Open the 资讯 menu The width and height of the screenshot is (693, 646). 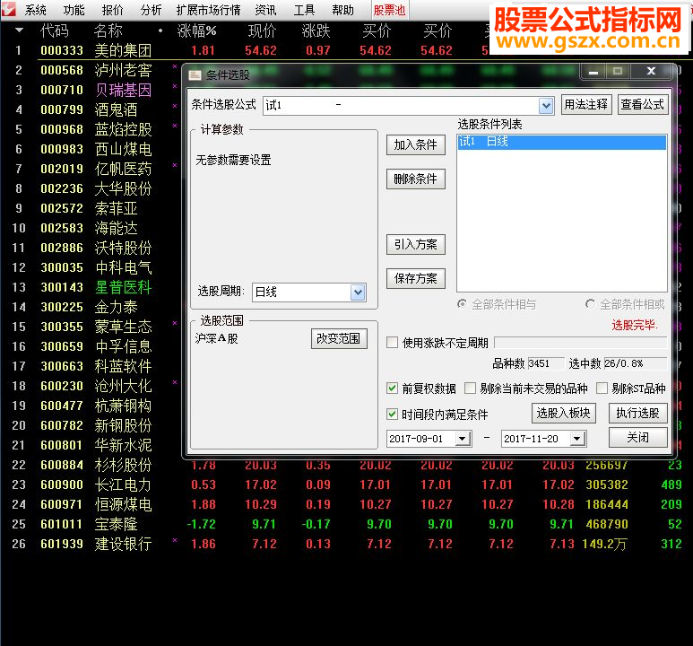tap(265, 10)
